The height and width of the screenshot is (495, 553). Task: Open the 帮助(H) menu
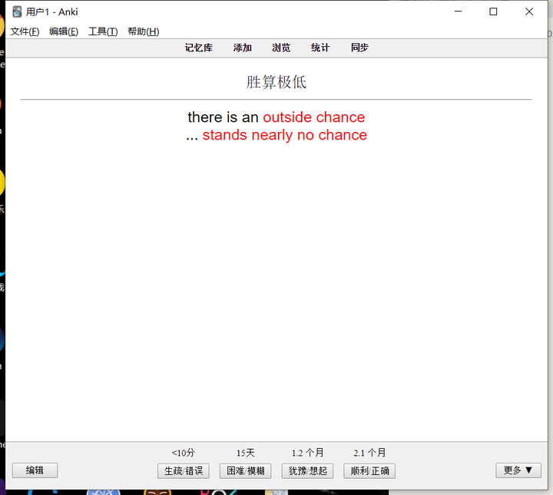click(x=144, y=31)
